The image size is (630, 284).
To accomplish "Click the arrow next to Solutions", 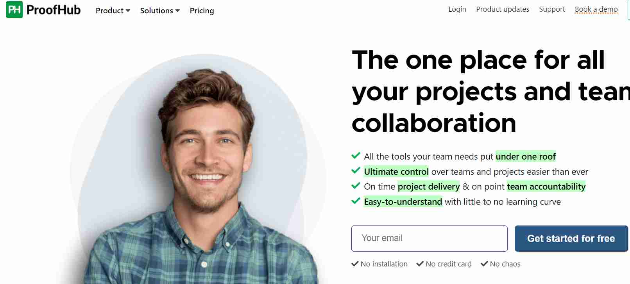I will pos(177,11).
